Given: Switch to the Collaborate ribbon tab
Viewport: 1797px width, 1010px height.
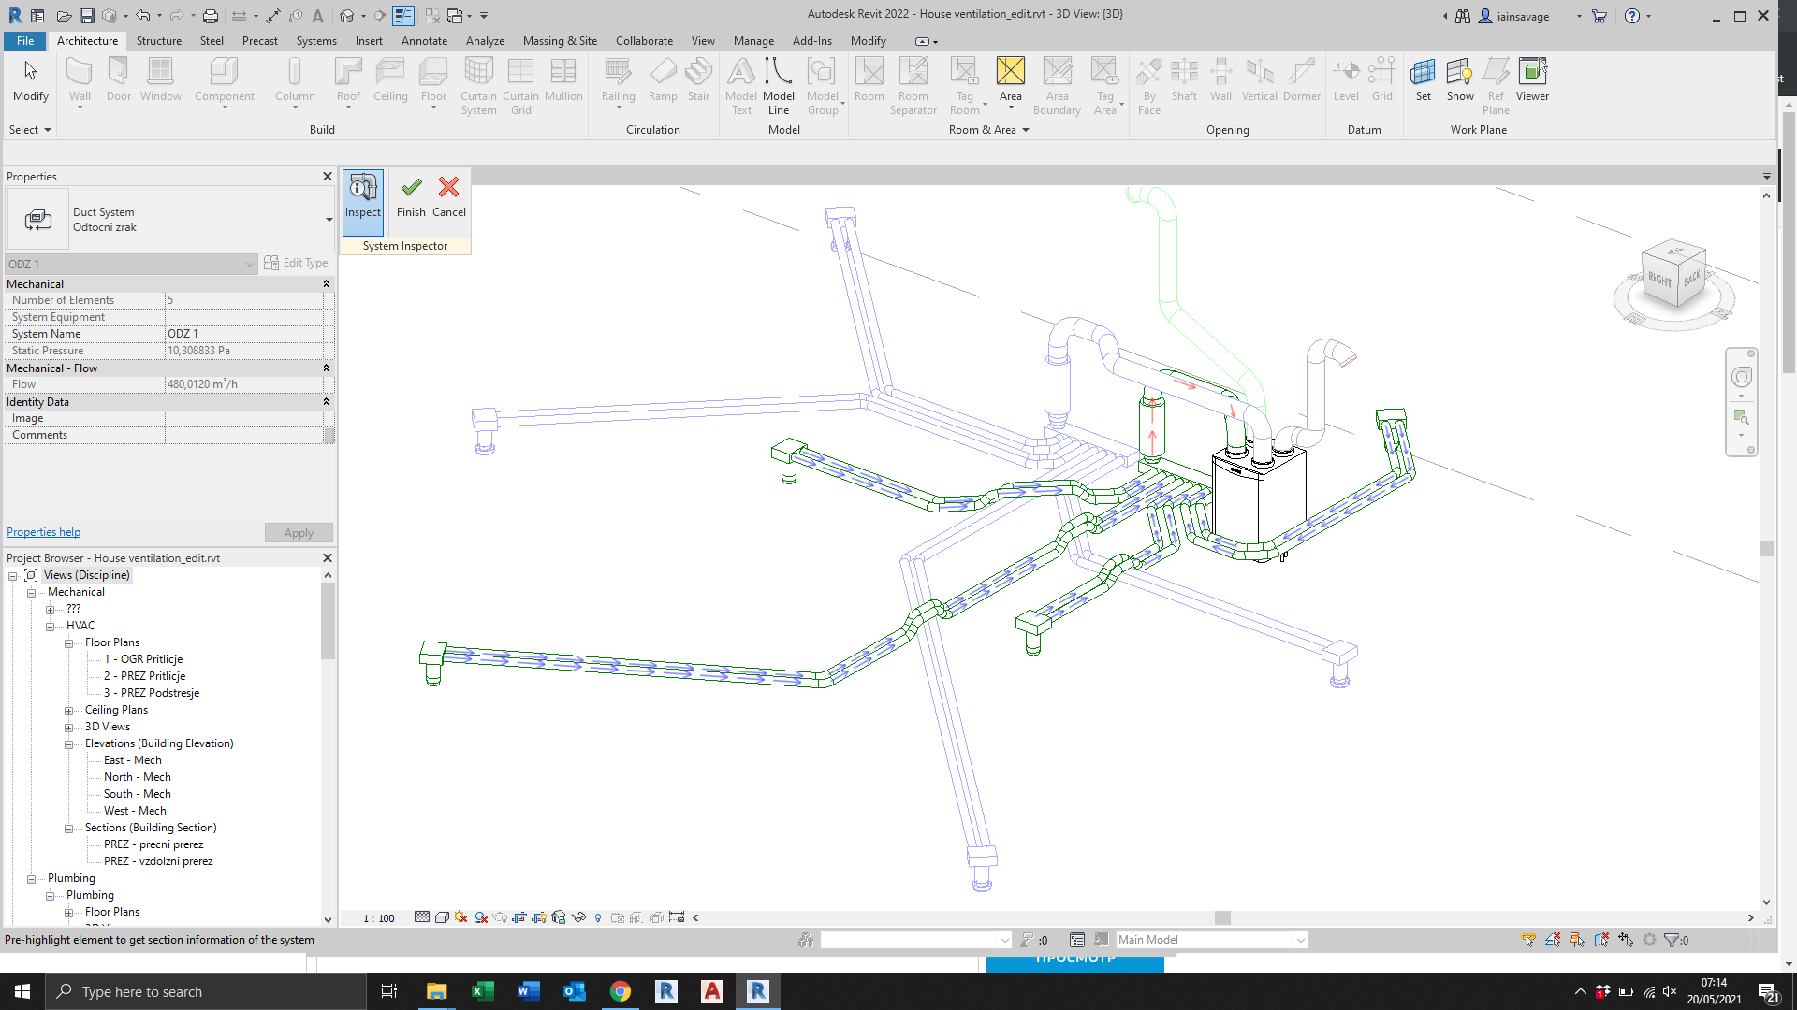Looking at the screenshot, I should [x=644, y=41].
